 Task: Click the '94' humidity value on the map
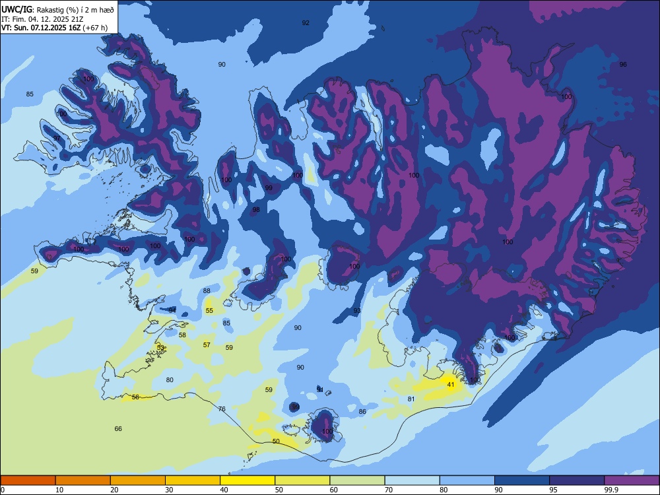(x=172, y=310)
